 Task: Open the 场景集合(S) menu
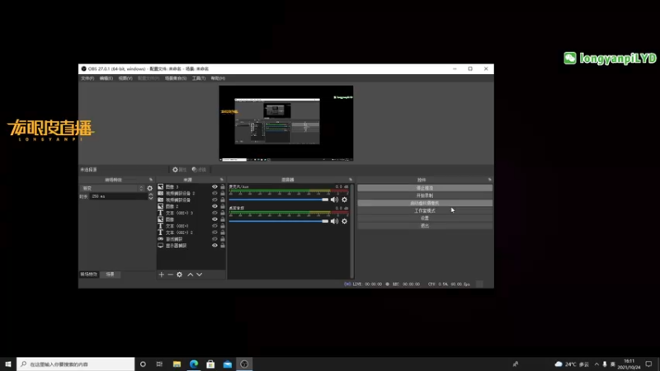[x=176, y=78]
